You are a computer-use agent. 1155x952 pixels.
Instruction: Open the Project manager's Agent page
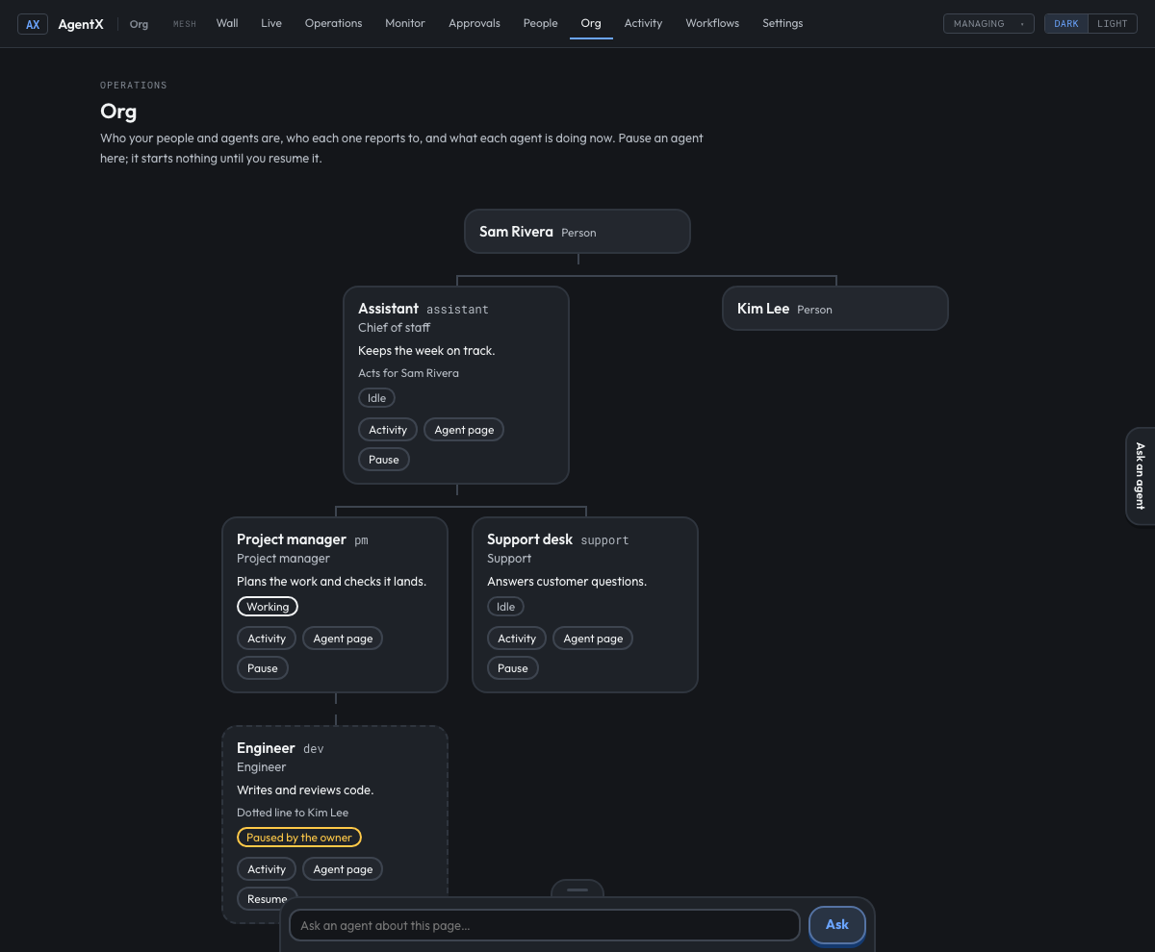(343, 639)
